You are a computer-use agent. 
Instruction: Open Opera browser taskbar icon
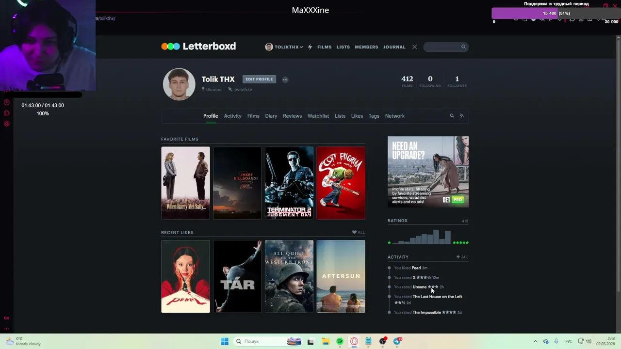coord(354,341)
